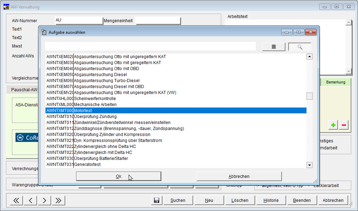Select row Zünddiagnose (Brennspannung, -dauer, Zündspannung)
This screenshot has width=358, height=211.
(x=176, y=128)
